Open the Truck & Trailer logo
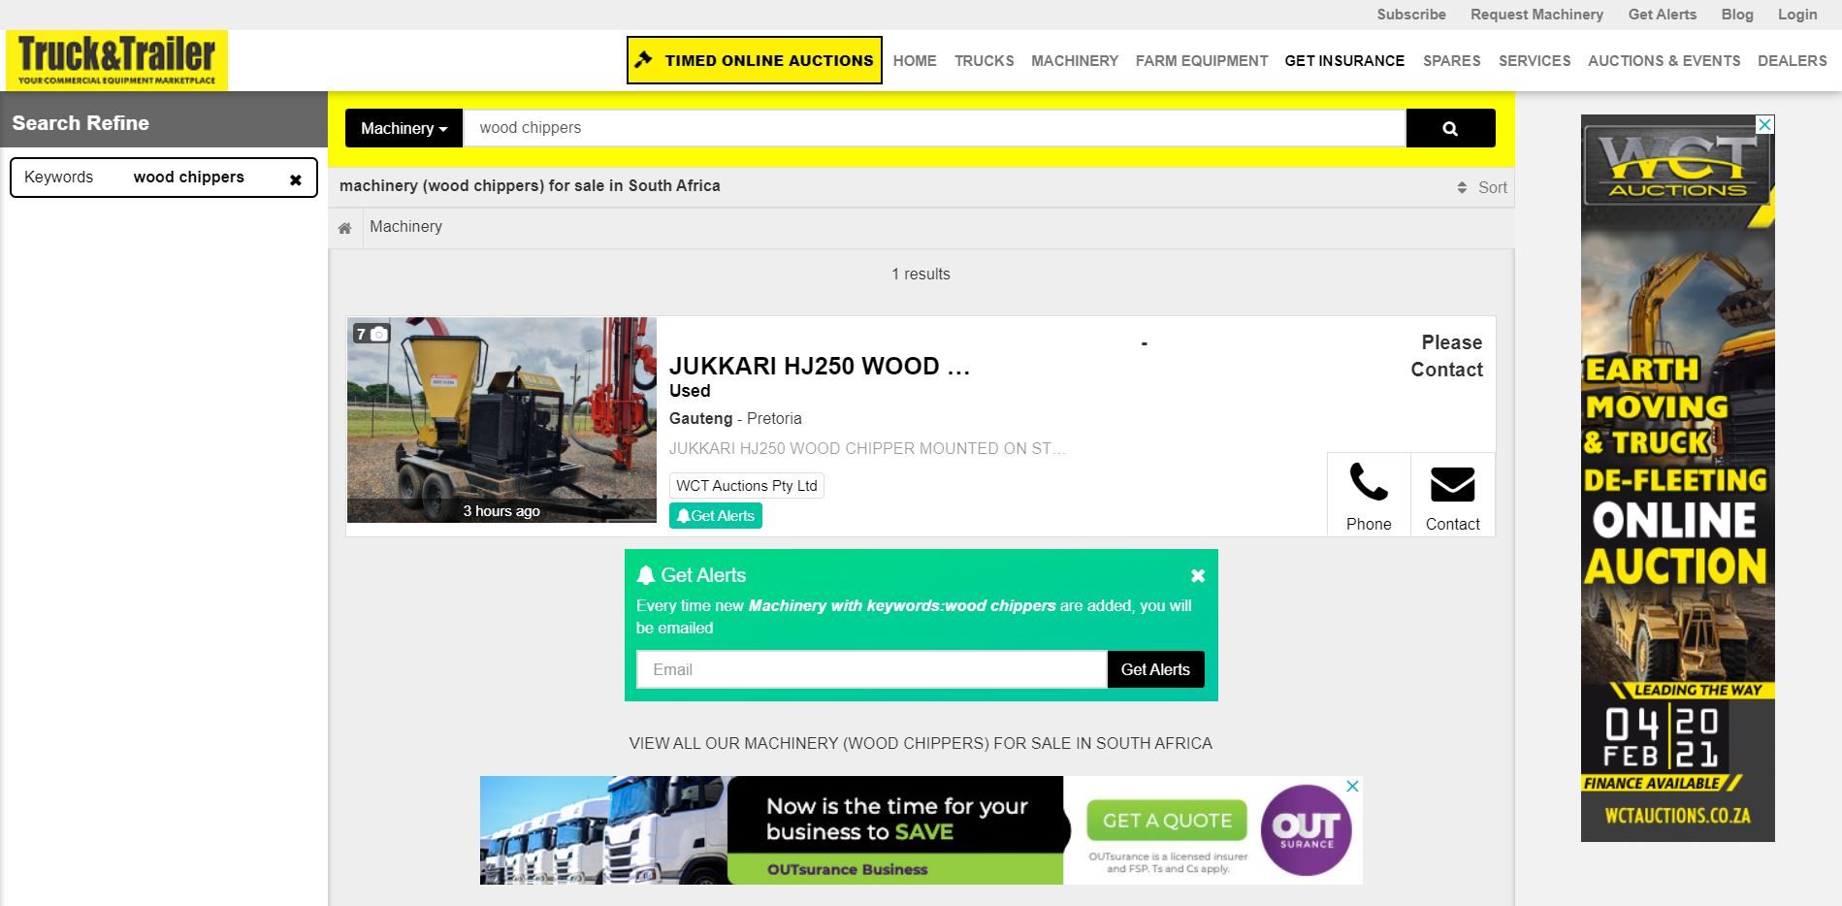 click(x=116, y=60)
